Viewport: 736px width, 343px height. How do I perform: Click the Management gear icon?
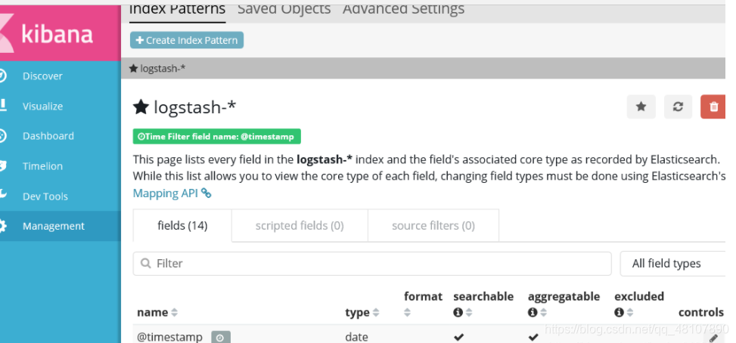(x=2, y=226)
